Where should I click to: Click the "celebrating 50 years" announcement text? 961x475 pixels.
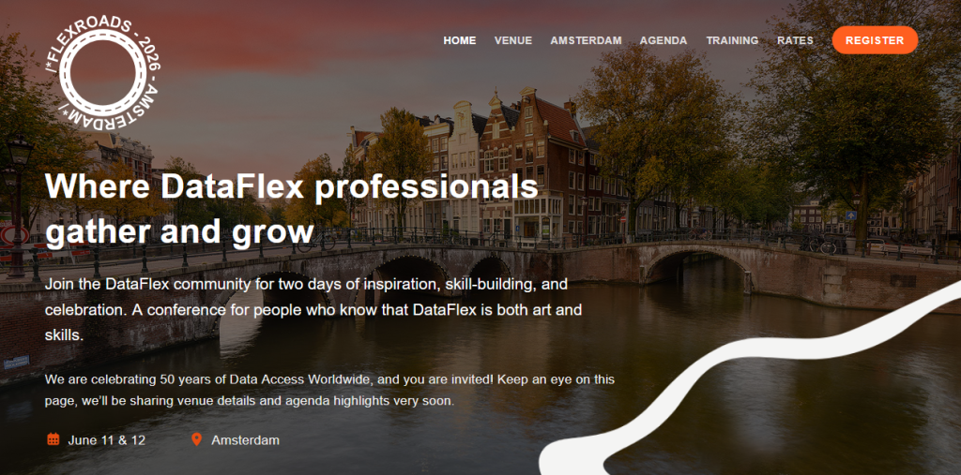tap(329, 391)
